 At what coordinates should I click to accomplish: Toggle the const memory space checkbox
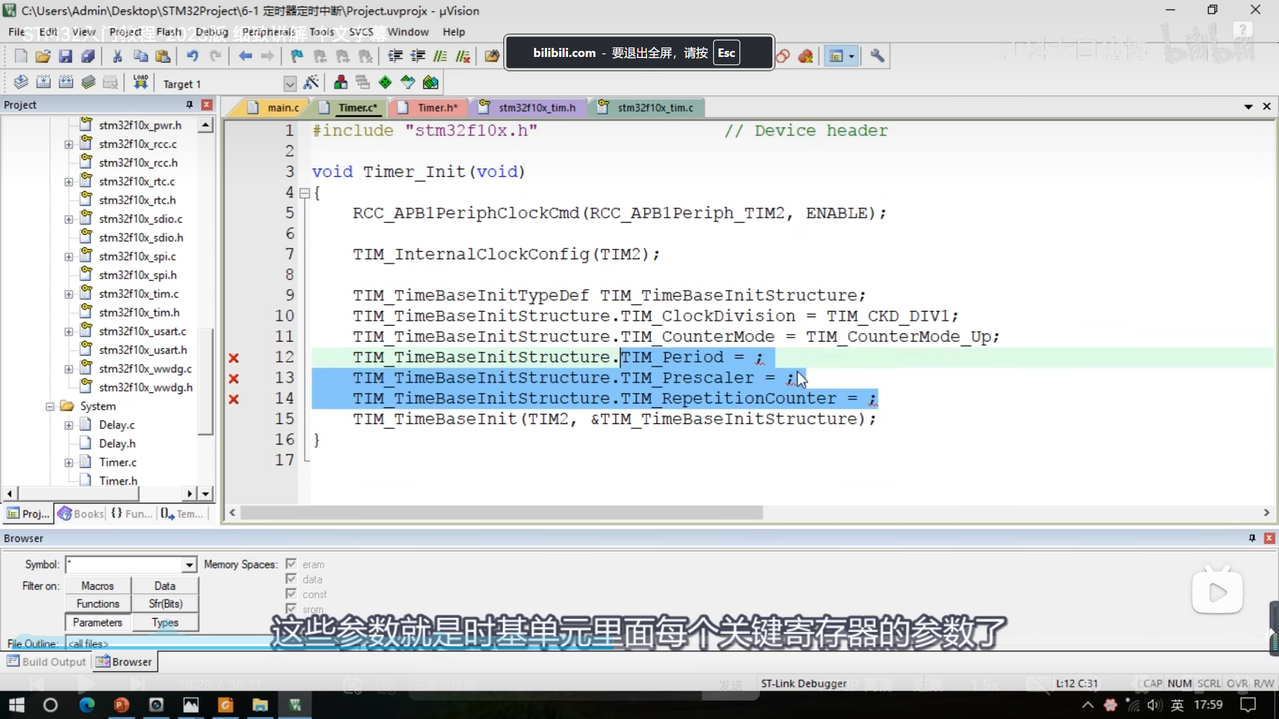pos(291,594)
